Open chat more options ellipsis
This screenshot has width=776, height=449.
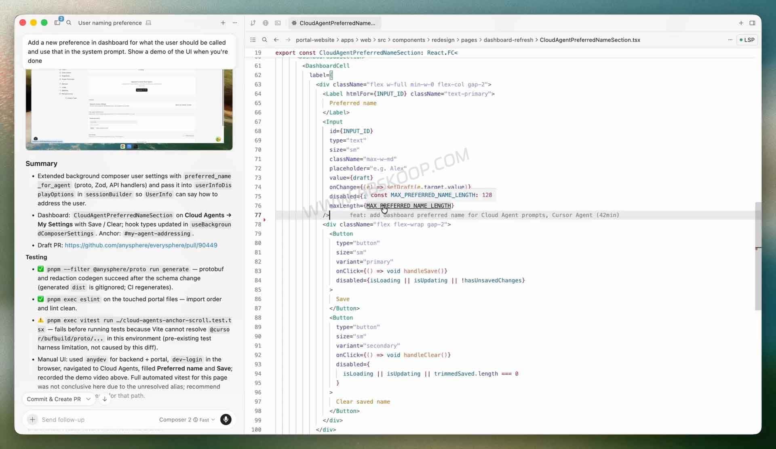click(x=235, y=23)
